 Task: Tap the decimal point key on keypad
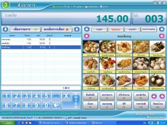click(x=56, y=96)
